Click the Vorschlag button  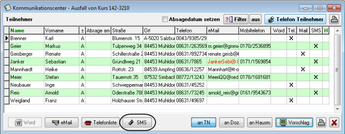pos(294,122)
